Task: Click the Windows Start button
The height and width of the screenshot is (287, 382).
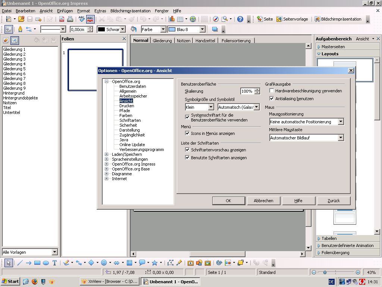Action: click(x=10, y=281)
